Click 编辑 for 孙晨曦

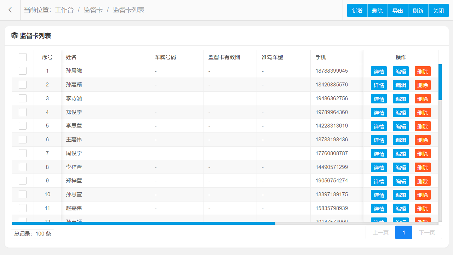401,71
